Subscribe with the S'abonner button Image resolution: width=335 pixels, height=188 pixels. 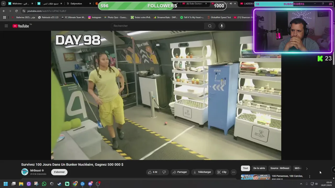pyautogui.click(x=59, y=172)
